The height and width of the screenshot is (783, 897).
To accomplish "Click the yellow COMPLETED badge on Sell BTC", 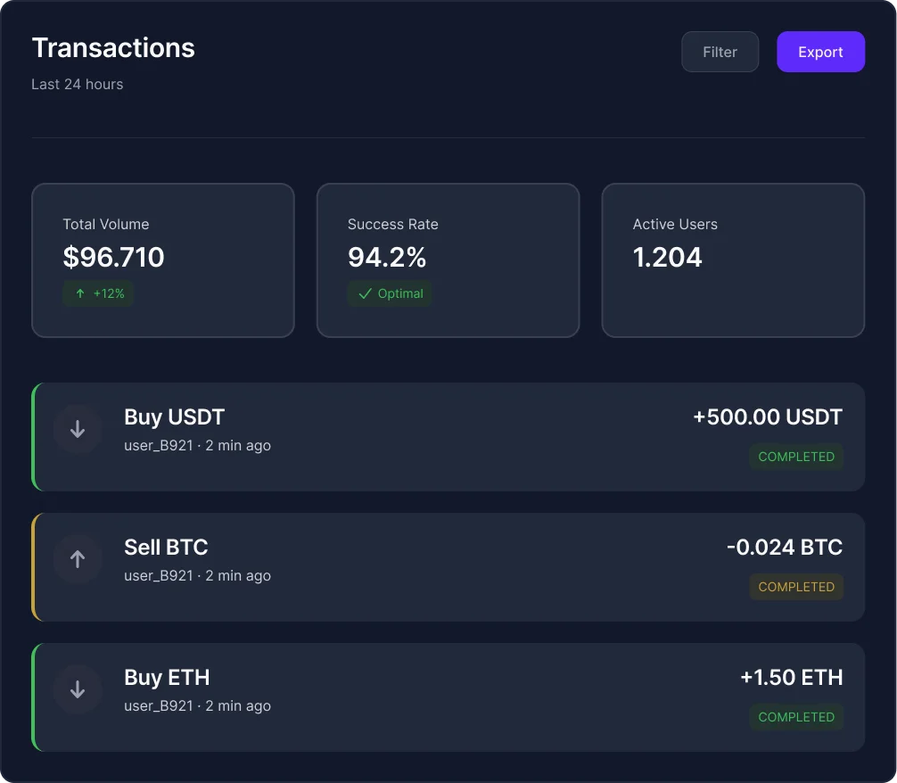I will 796,587.
